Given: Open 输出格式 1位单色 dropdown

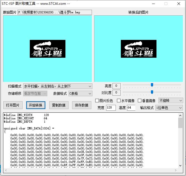Looking at the screenshot, I should (x=169, y=108).
